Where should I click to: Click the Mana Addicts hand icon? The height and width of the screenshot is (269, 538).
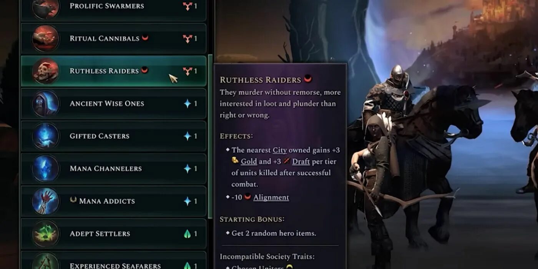(45, 201)
